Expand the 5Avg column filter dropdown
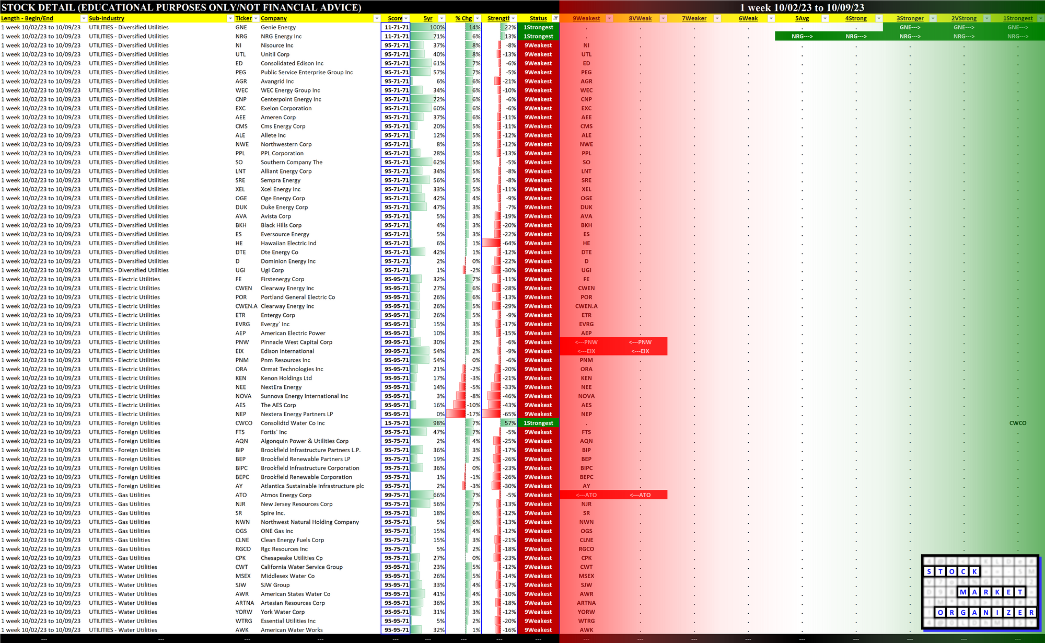 (825, 18)
